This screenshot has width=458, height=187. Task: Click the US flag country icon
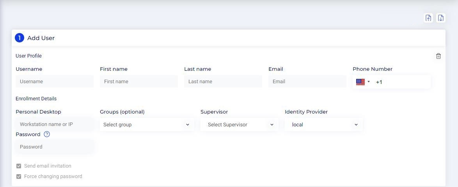(360, 82)
